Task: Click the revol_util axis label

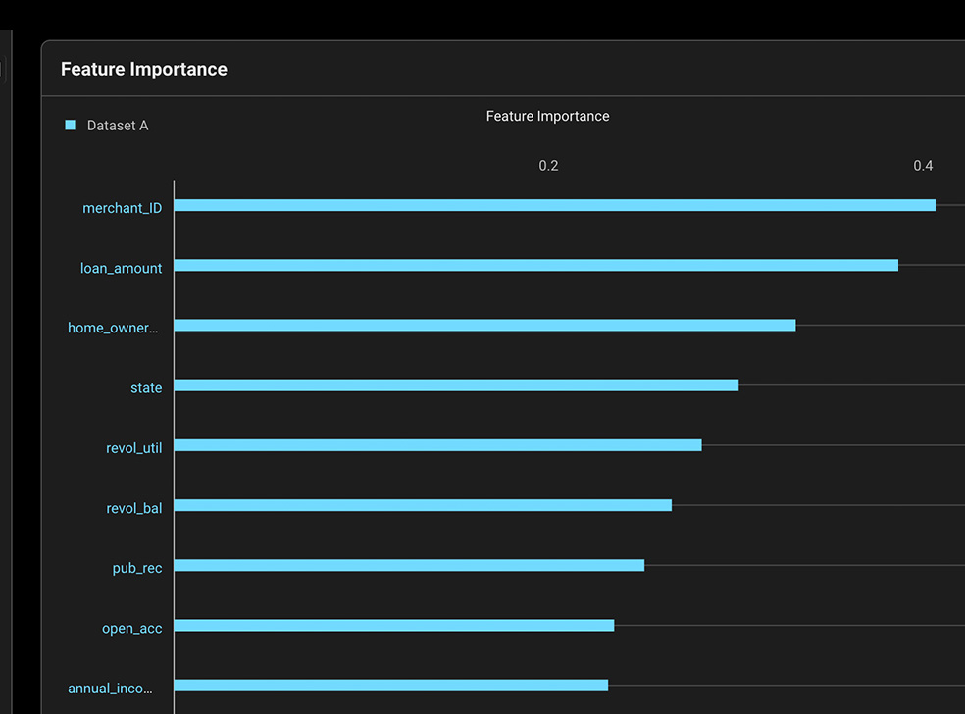Action: pos(134,448)
